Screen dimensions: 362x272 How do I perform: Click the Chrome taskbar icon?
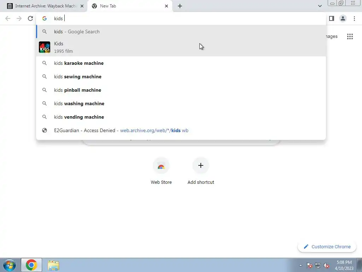point(31,265)
